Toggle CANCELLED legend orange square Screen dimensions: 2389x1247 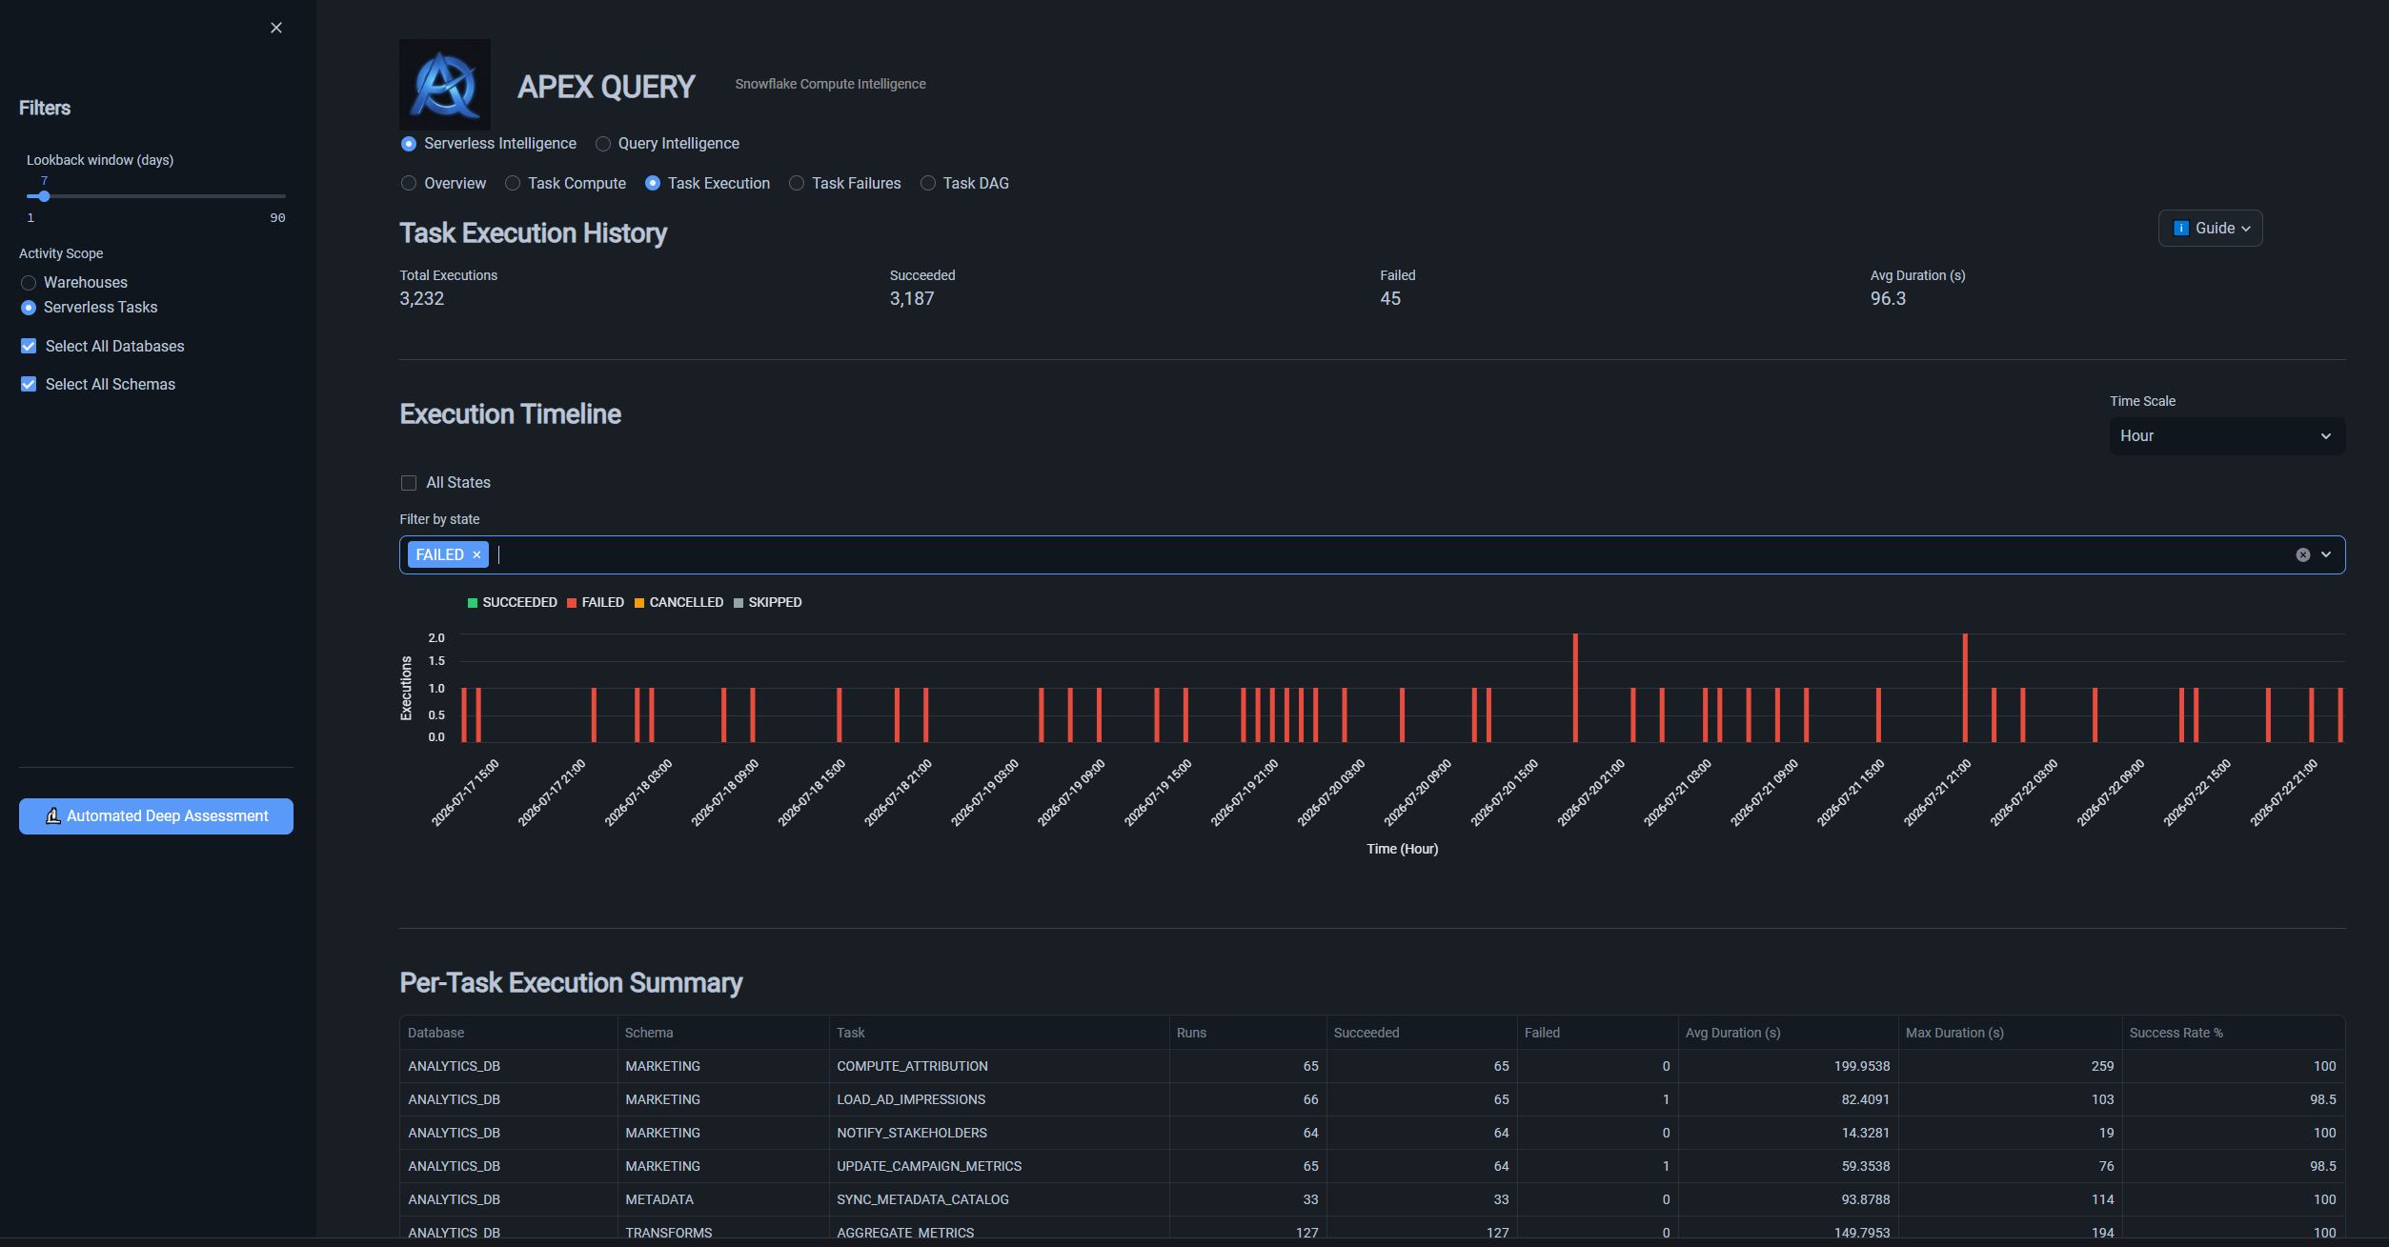pos(639,603)
